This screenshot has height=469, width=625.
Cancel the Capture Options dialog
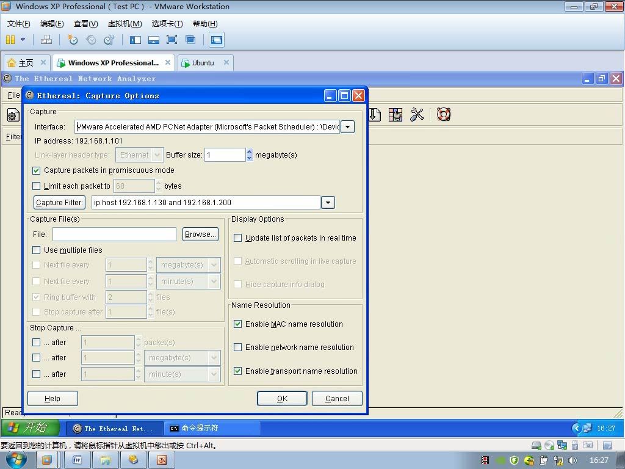(337, 398)
